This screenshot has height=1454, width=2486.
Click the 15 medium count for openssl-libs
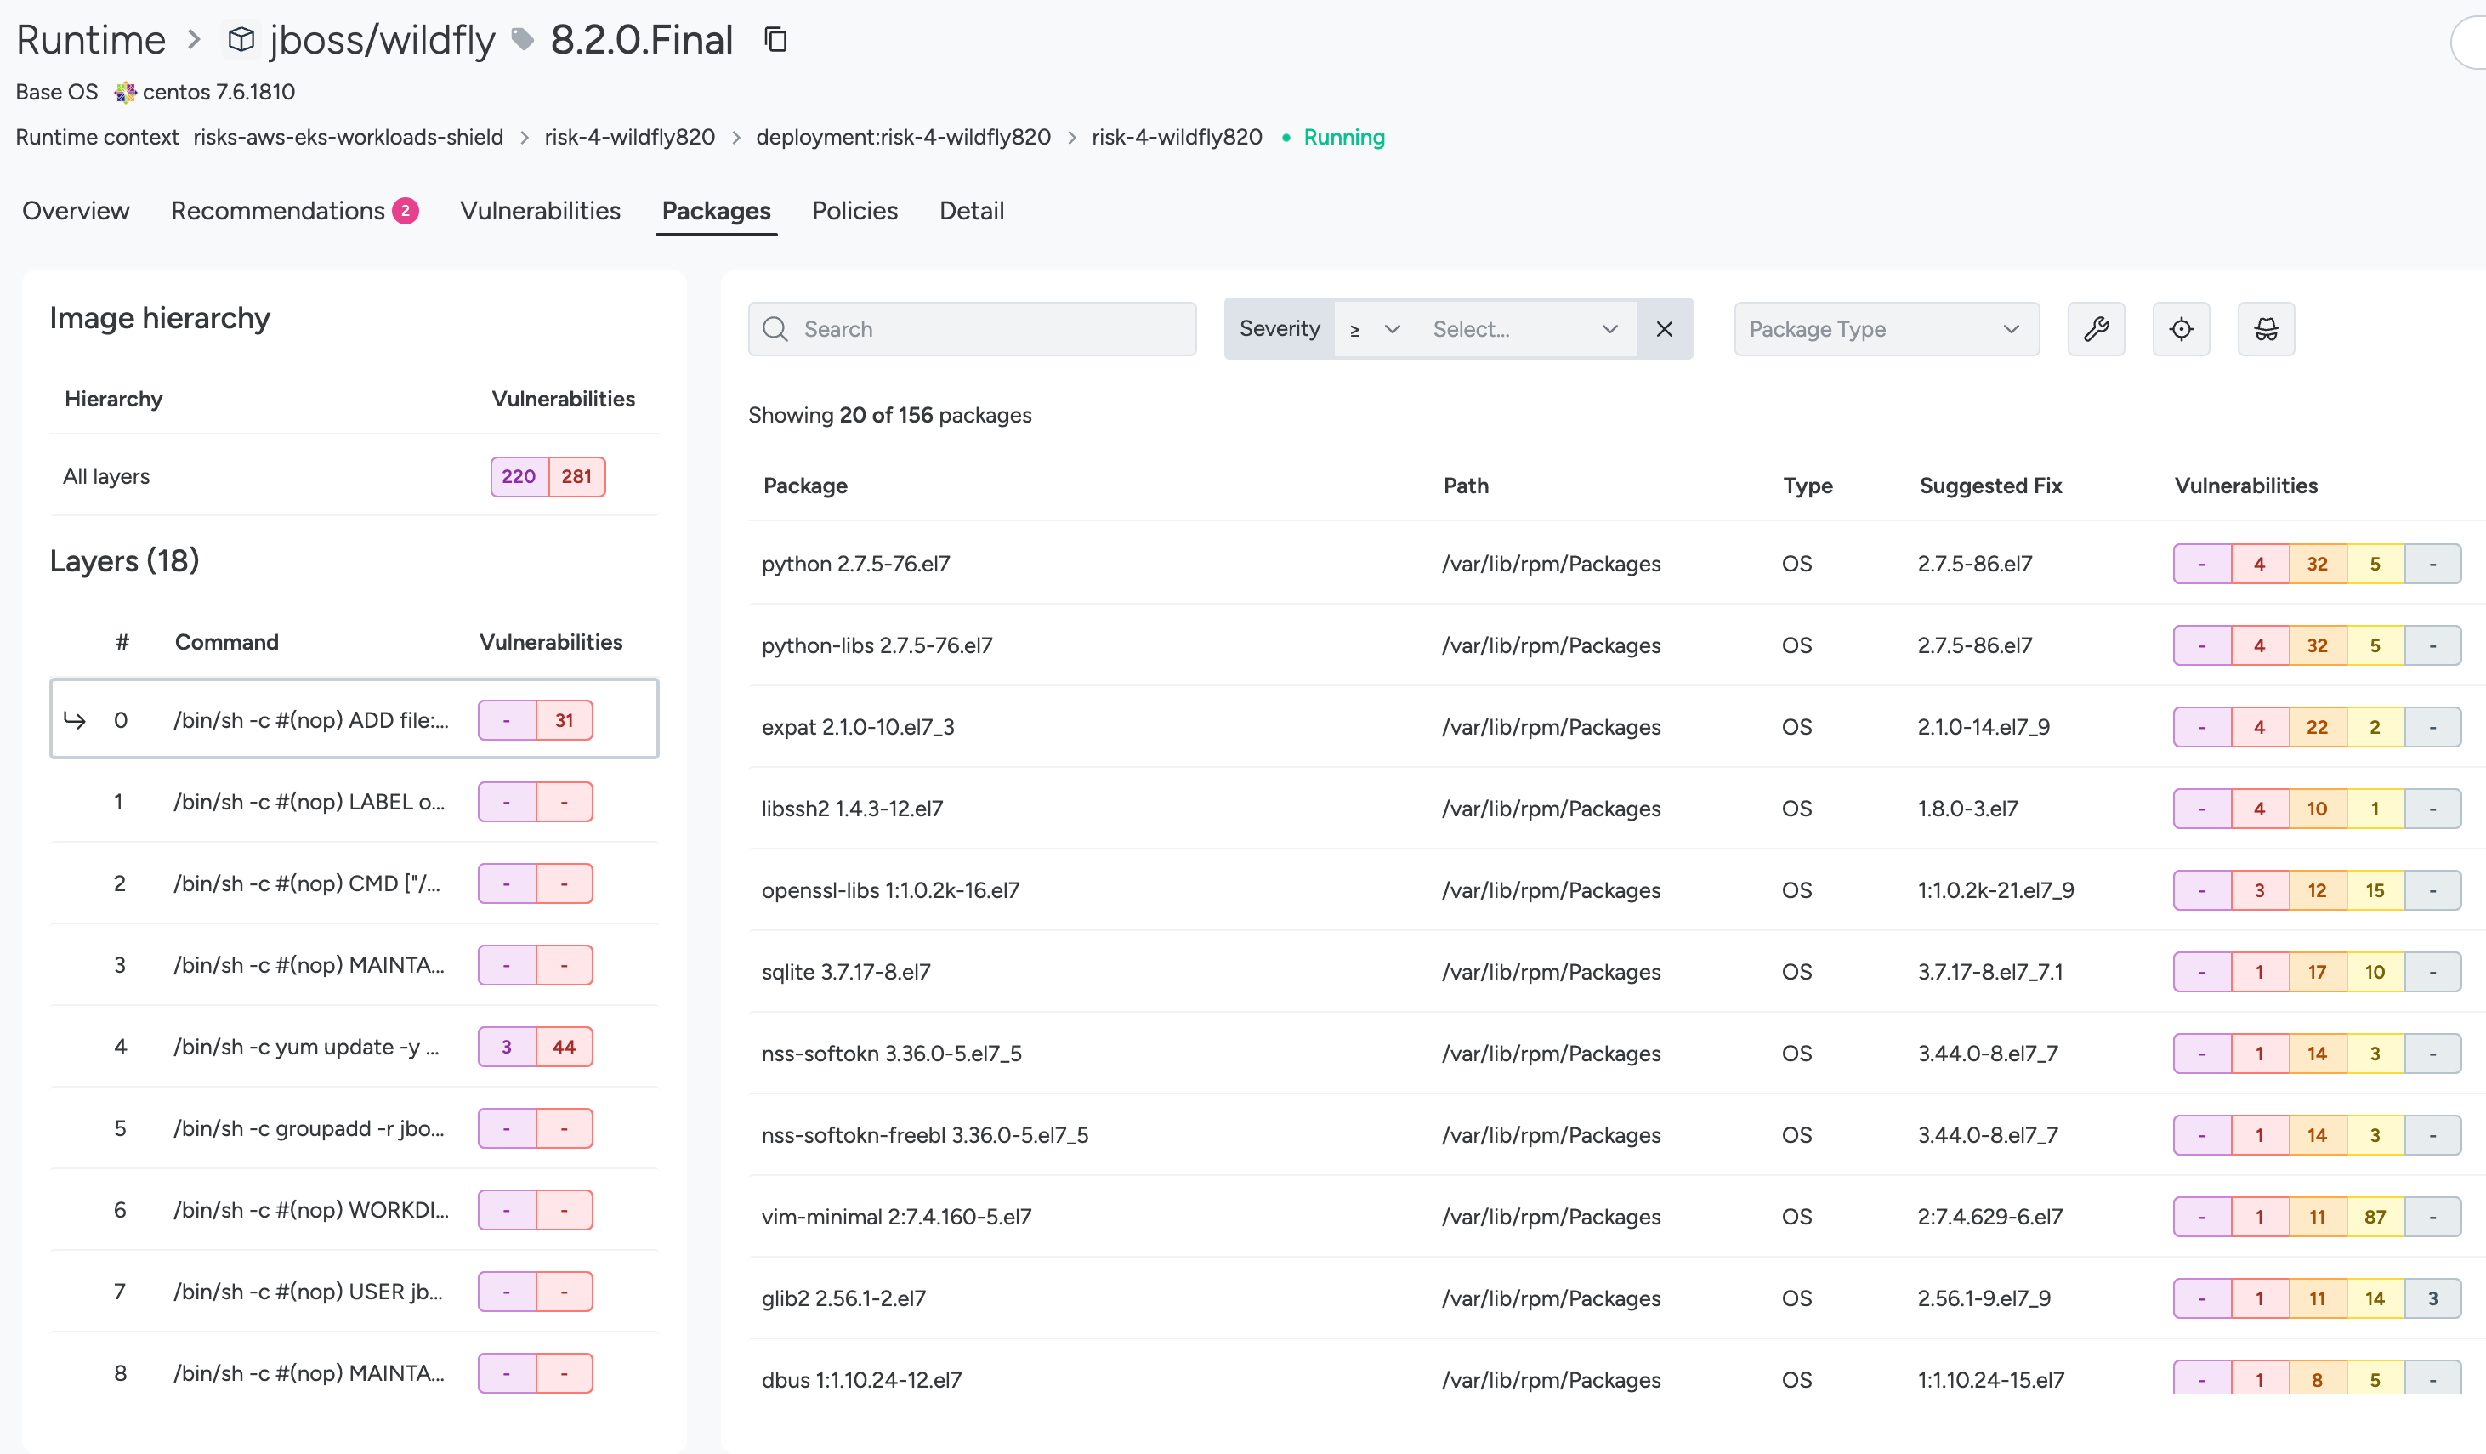[2375, 889]
